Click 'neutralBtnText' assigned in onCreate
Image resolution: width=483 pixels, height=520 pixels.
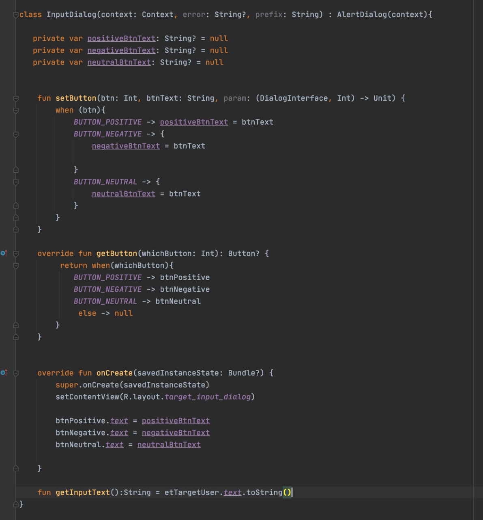[x=169, y=444]
